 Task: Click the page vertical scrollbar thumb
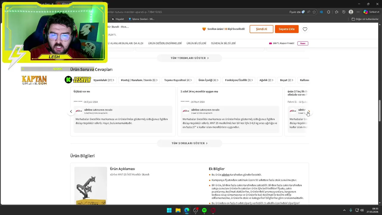(380, 110)
